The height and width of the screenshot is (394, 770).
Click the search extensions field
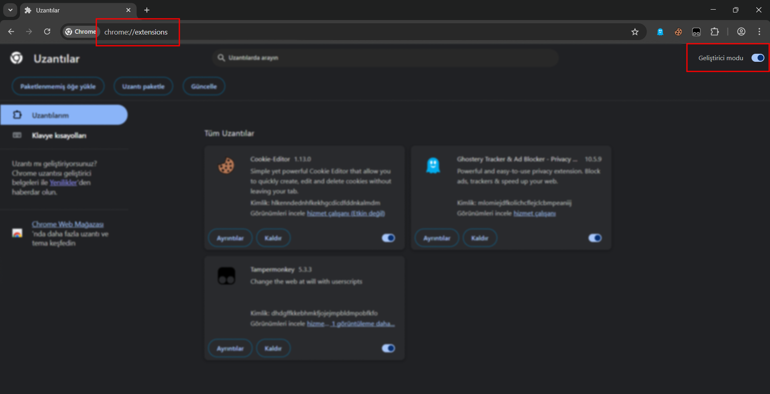point(385,58)
